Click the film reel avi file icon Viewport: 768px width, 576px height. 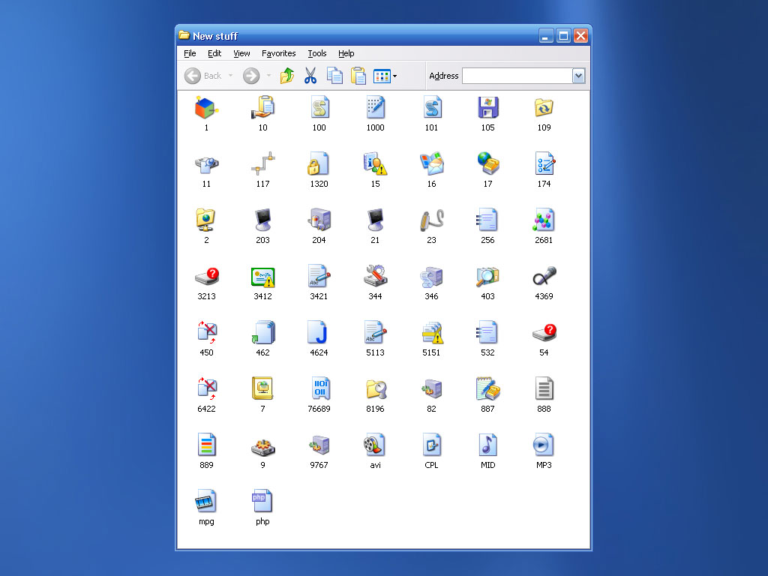pyautogui.click(x=375, y=445)
